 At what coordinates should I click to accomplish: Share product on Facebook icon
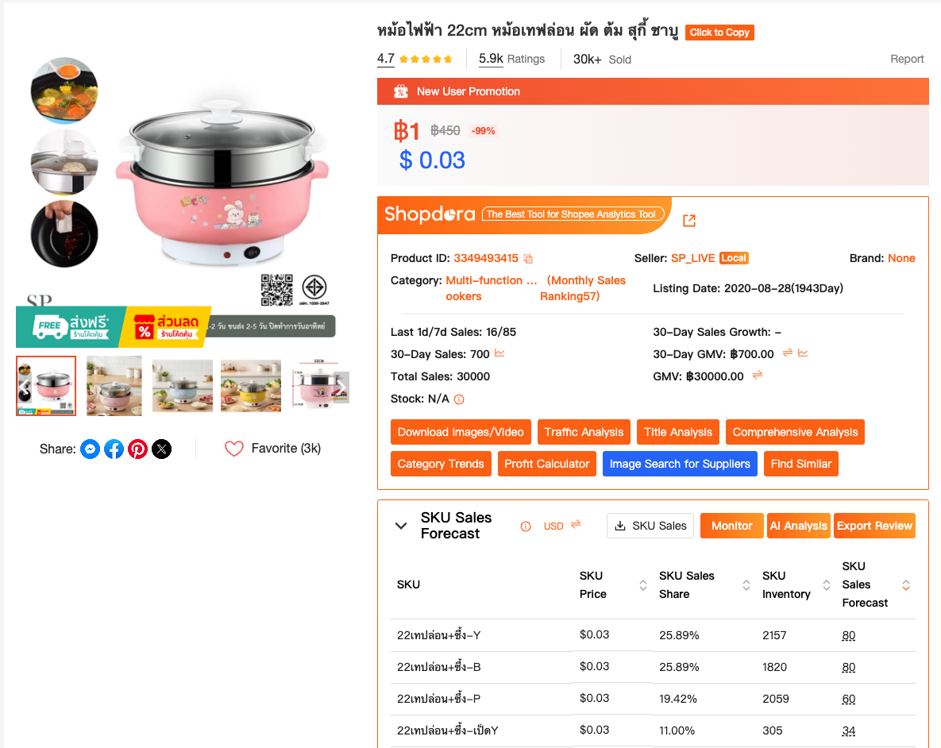click(x=114, y=449)
